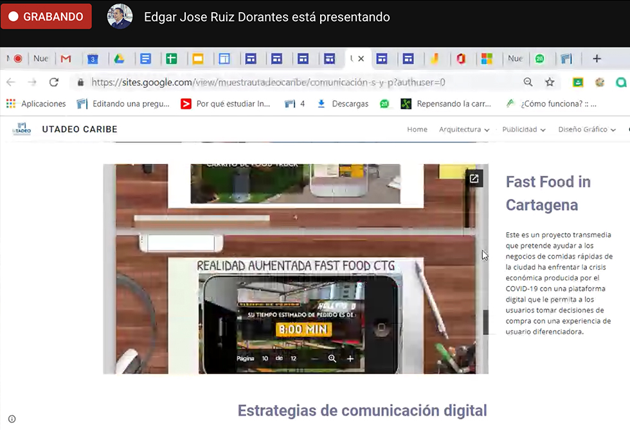Viewport: 630px width, 430px height.
Task: Open the Descargas bookmark
Action: [x=343, y=103]
